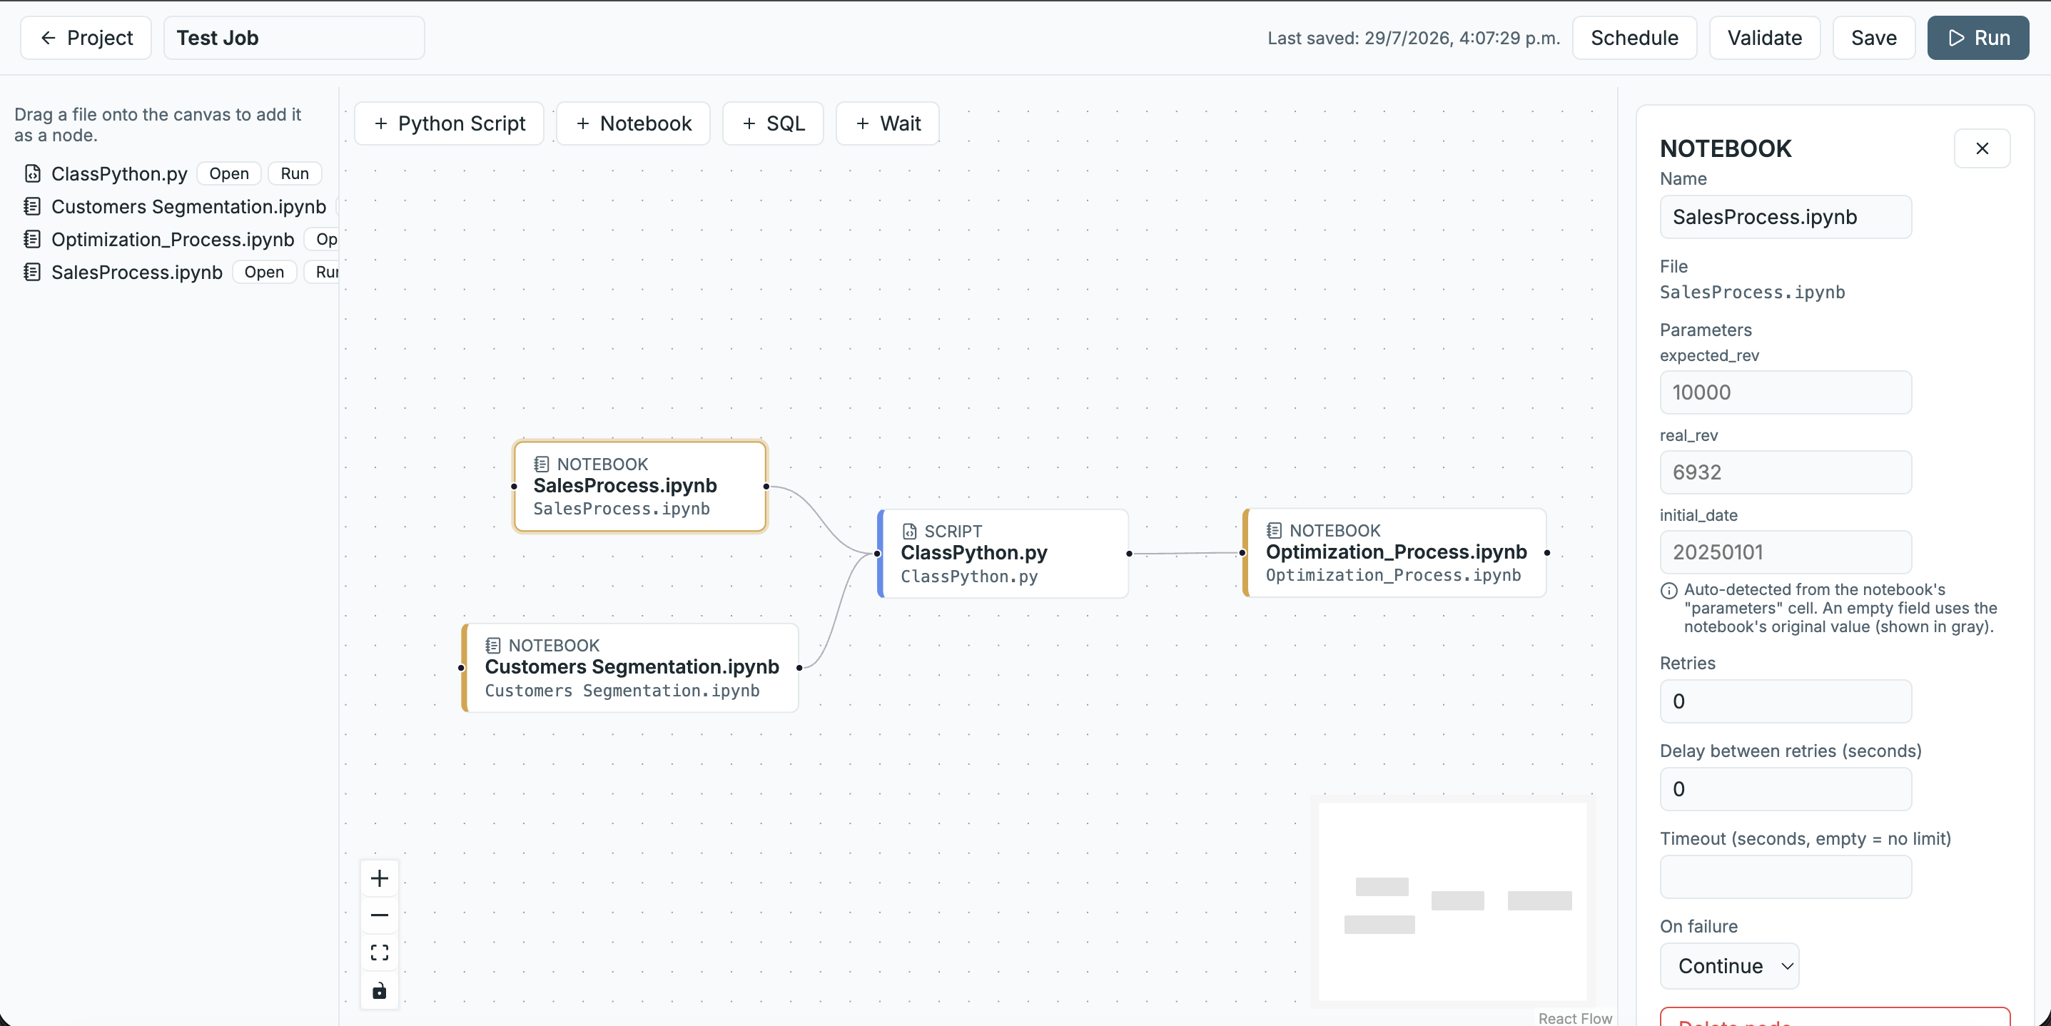Open the Schedule dialog
Viewport: 2051px width, 1026px height.
coord(1634,37)
